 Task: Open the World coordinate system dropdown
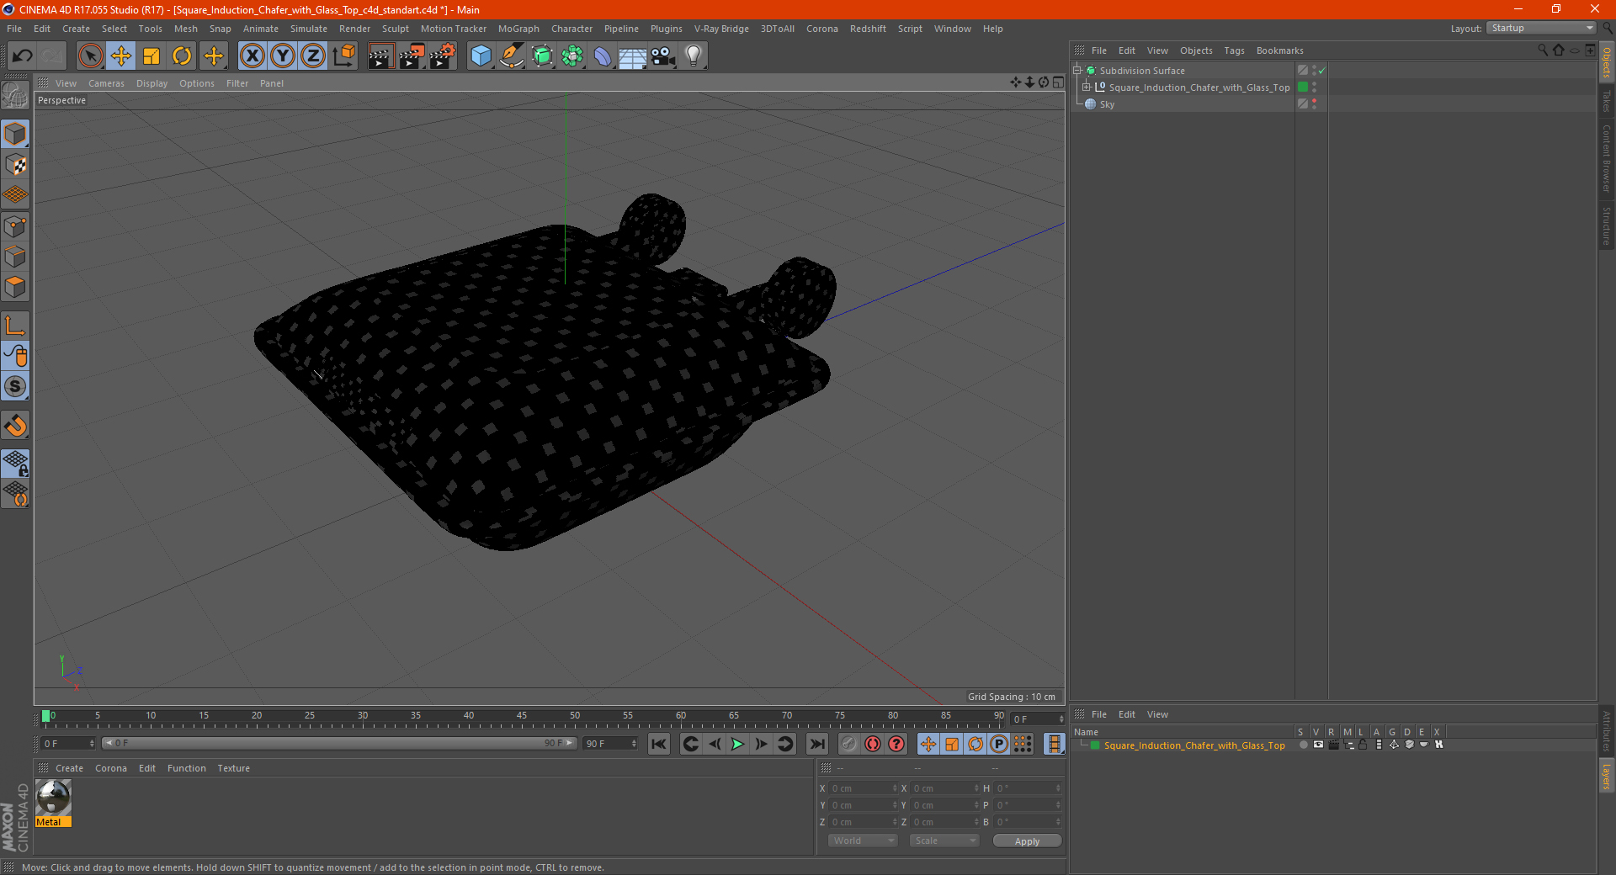(863, 841)
